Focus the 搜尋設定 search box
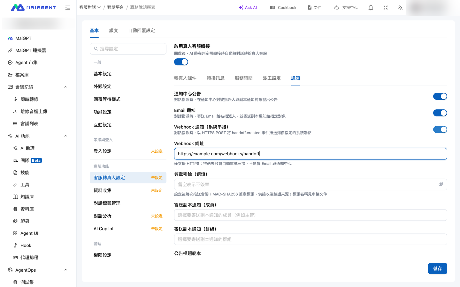This screenshot has height=287, width=460. [128, 49]
